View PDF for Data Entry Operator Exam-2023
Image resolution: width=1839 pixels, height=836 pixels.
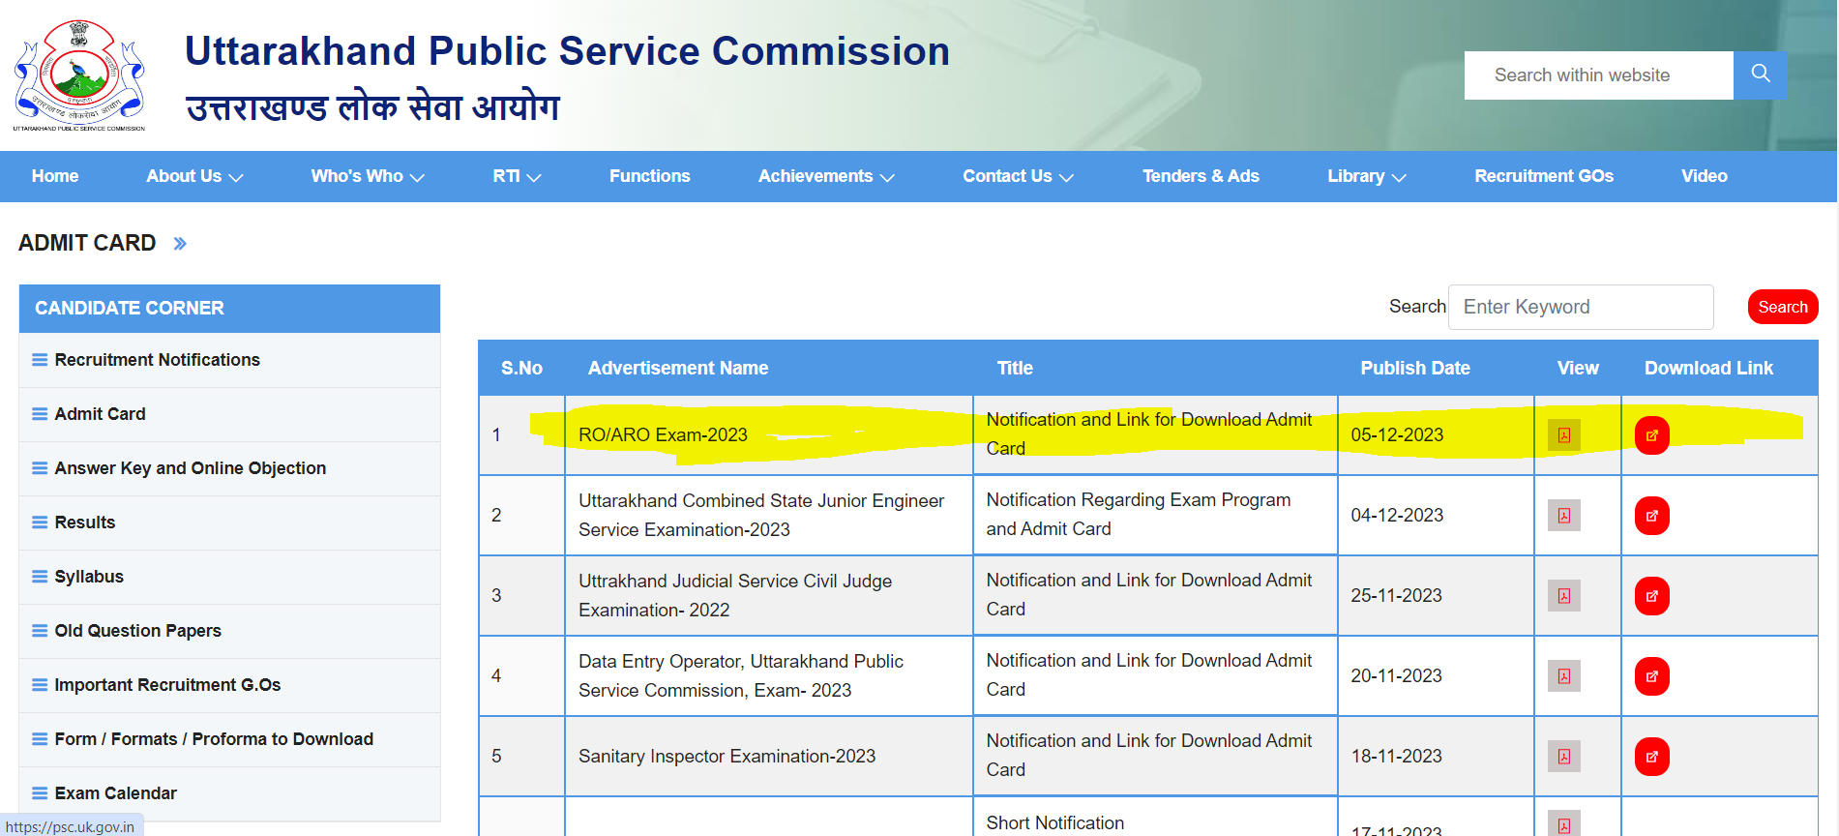[1564, 676]
